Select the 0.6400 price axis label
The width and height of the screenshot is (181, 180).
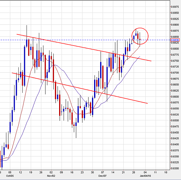click(x=175, y=144)
